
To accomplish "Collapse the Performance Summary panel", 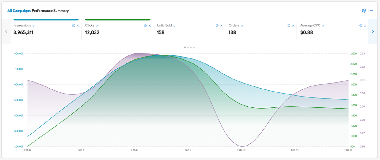I will (371, 11).
